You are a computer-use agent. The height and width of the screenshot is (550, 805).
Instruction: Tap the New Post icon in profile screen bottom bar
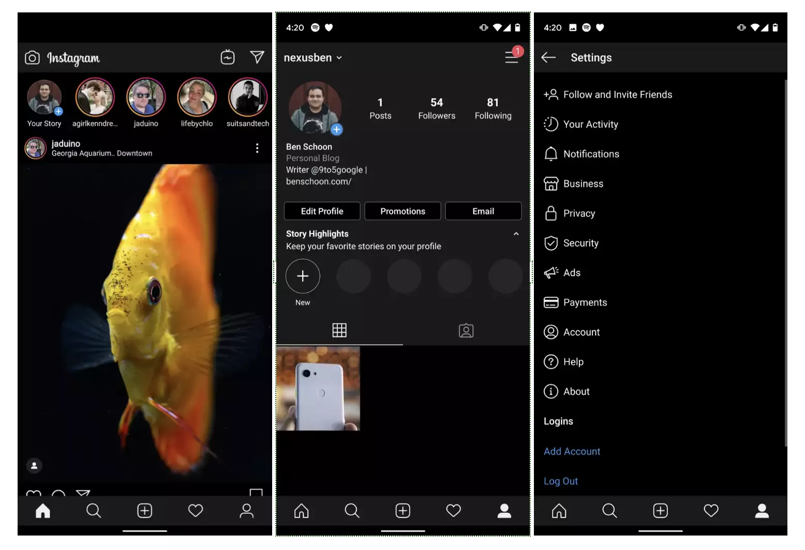point(403,511)
